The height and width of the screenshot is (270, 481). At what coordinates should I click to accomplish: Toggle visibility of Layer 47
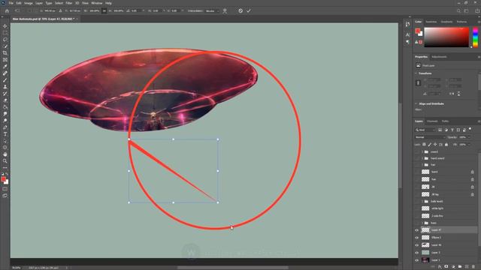pyautogui.click(x=417, y=230)
